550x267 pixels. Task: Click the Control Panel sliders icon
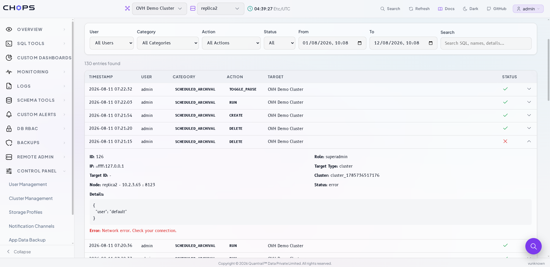(x=9, y=171)
